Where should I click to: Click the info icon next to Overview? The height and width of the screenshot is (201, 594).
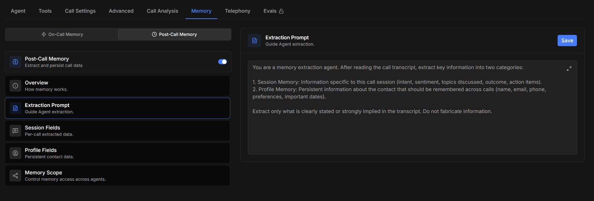(x=15, y=86)
